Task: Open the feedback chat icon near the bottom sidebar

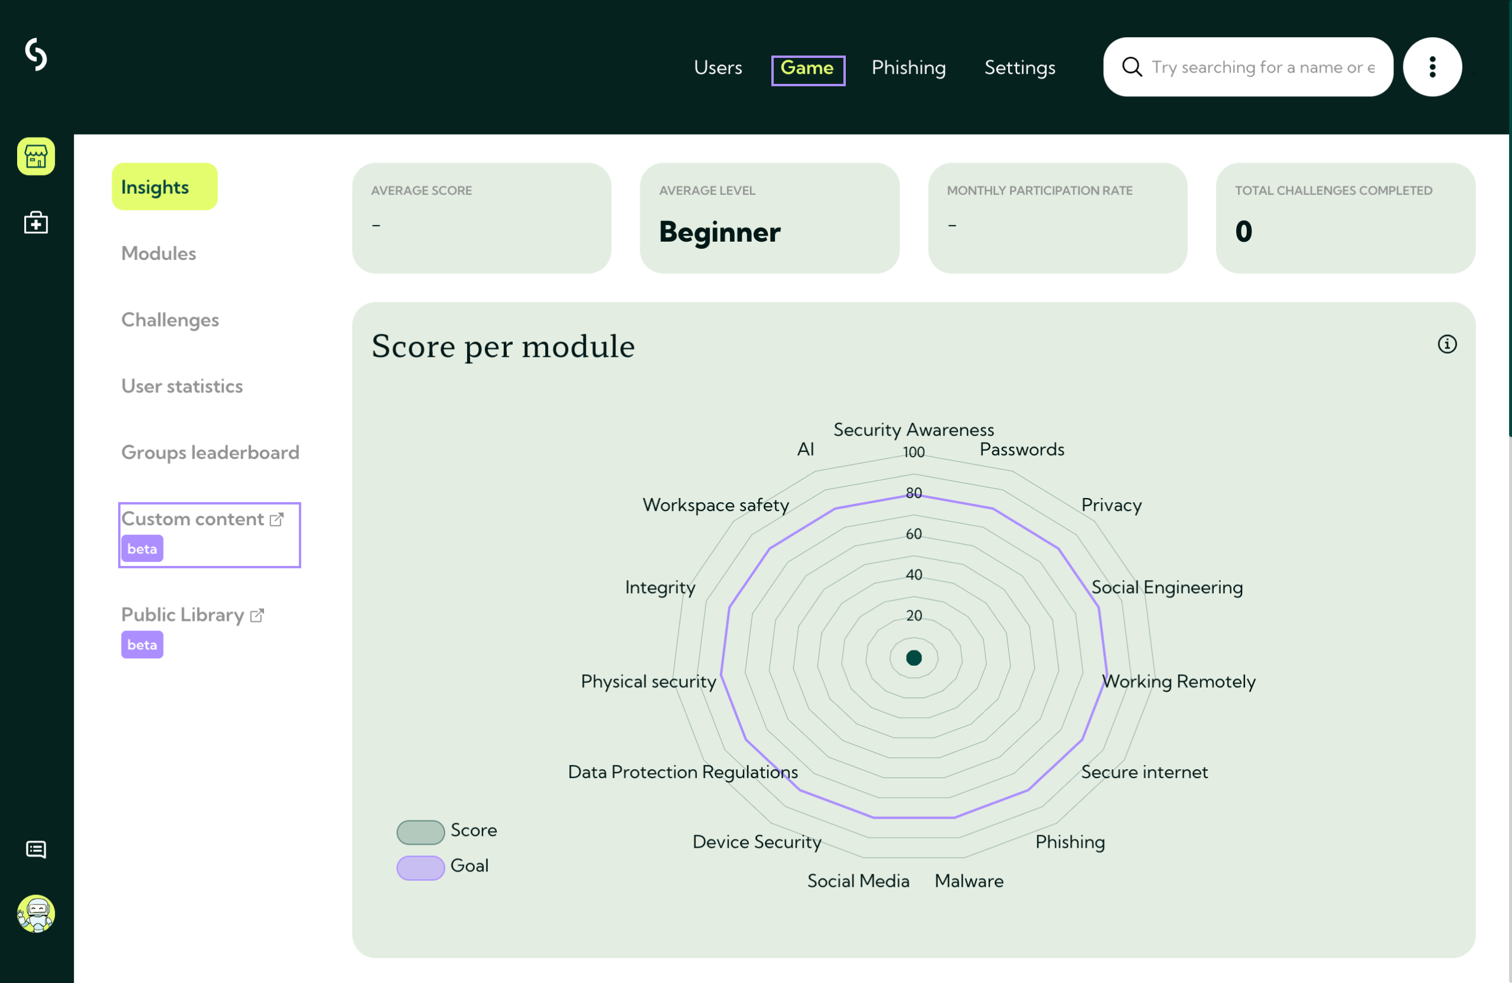Action: (x=35, y=849)
